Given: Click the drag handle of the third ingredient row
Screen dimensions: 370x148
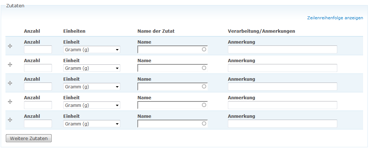Looking at the screenshot, I should [x=10, y=83].
